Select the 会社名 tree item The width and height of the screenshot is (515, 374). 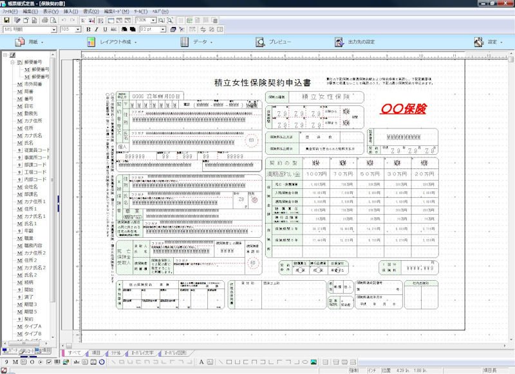tap(31, 186)
